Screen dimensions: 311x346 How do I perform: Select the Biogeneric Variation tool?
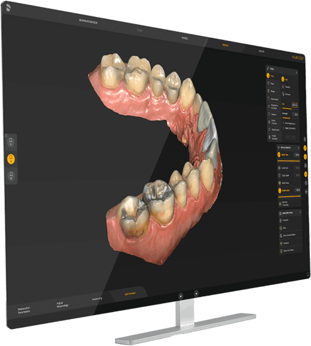tap(273, 106)
